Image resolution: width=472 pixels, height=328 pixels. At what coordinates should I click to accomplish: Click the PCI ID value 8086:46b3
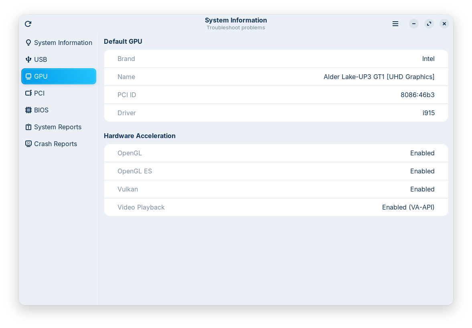(x=417, y=95)
